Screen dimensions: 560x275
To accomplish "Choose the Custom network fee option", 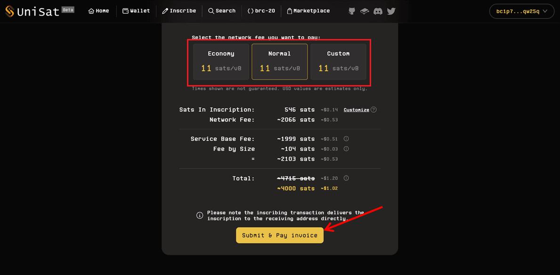I will coord(338,62).
